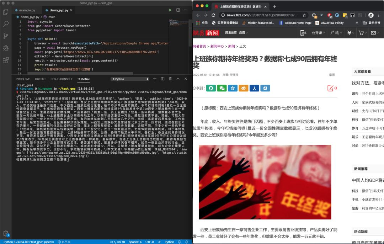Open the Source Control view
384x244 pixels.
[6, 36]
